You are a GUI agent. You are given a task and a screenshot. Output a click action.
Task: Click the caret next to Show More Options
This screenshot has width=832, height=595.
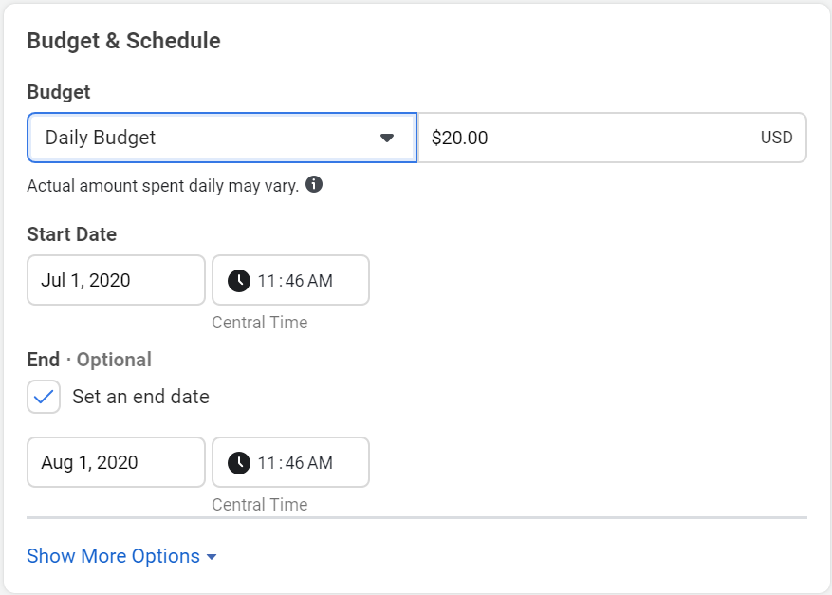coord(212,557)
